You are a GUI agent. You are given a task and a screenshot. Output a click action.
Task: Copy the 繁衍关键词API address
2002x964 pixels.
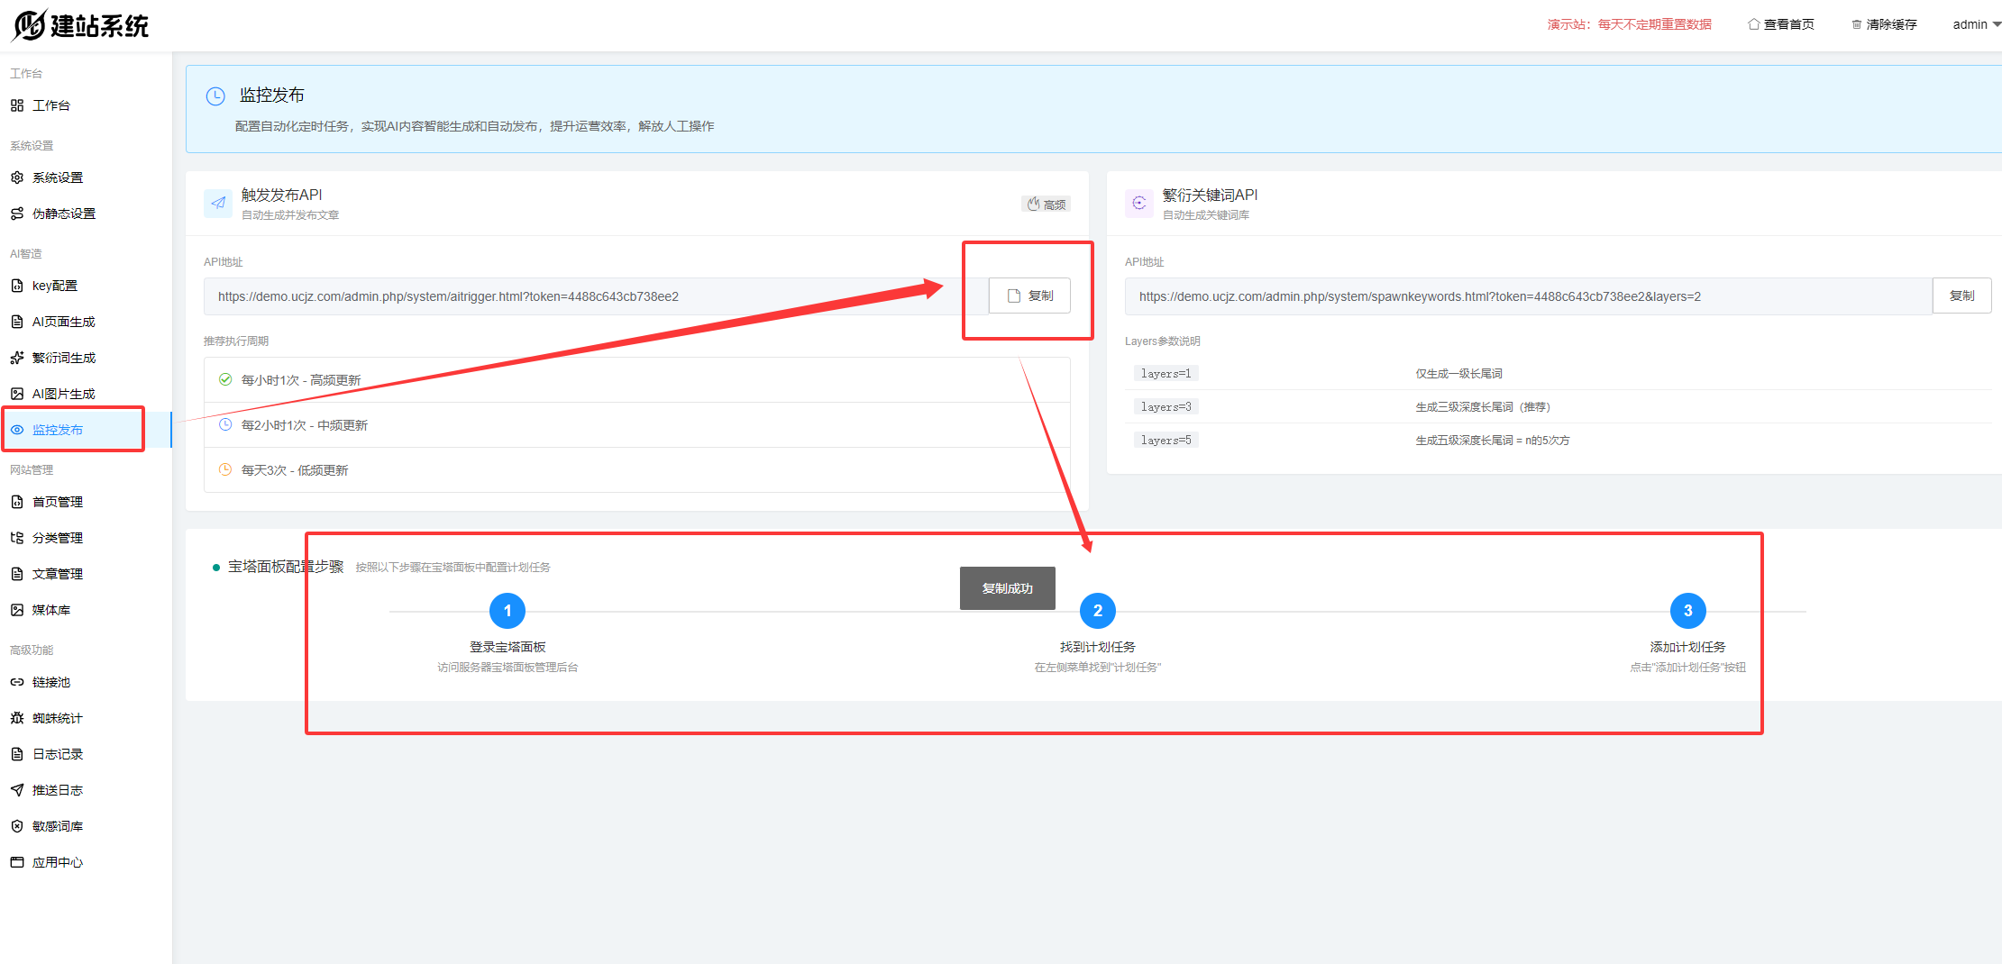pos(1961,296)
